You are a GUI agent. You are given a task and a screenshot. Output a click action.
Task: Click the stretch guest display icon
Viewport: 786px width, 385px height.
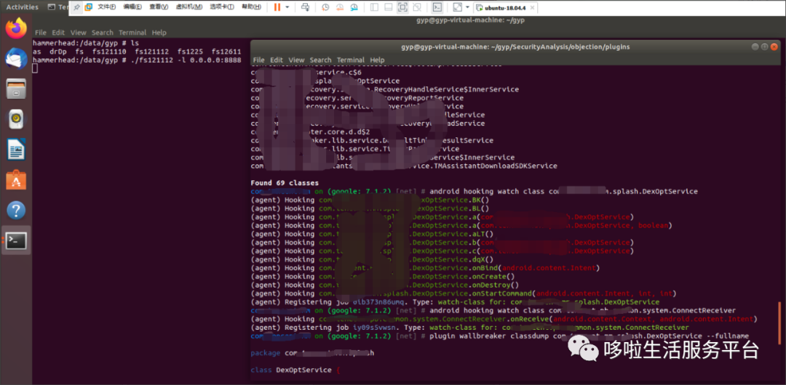click(x=457, y=7)
